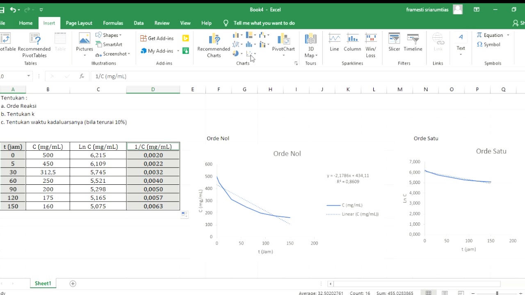Insert a Statistic histogram chart
This screenshot has width=525, height=295.
251,44
